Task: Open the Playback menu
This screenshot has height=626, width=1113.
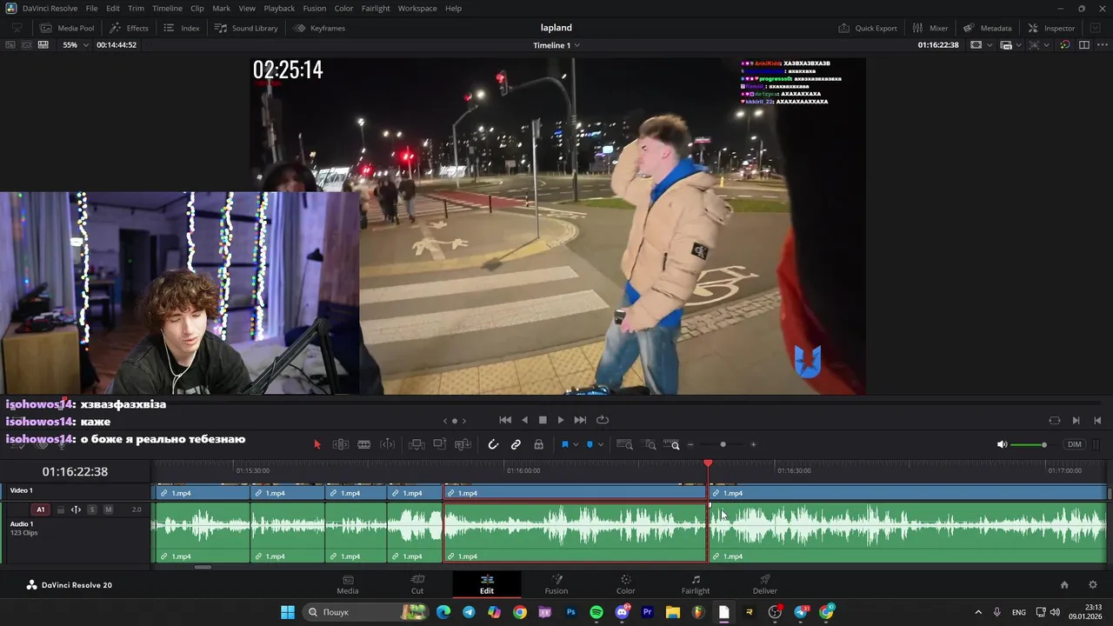Action: pos(279,8)
